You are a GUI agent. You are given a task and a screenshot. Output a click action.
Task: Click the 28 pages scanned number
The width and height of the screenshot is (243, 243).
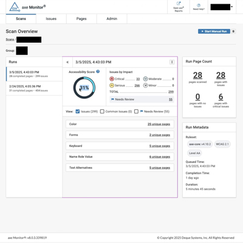197,75
